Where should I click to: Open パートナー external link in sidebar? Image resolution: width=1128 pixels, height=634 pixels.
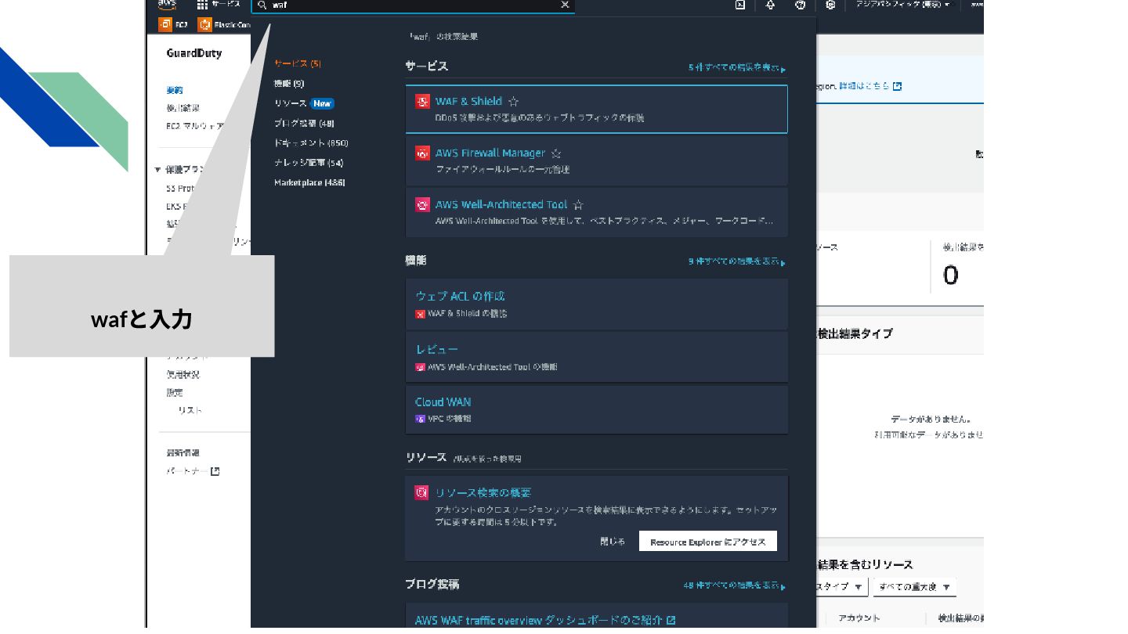point(193,471)
